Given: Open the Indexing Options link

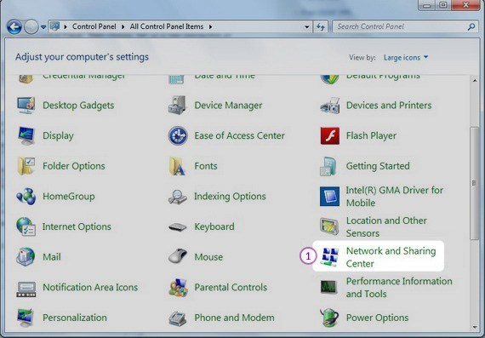Looking at the screenshot, I should point(230,196).
